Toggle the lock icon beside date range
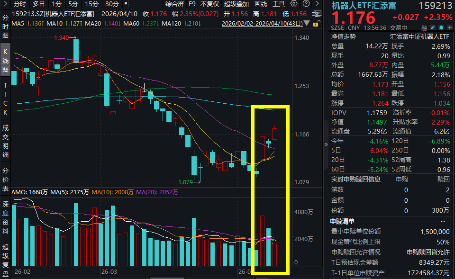Viewport: 455px width, 279px height. pyautogui.click(x=317, y=23)
